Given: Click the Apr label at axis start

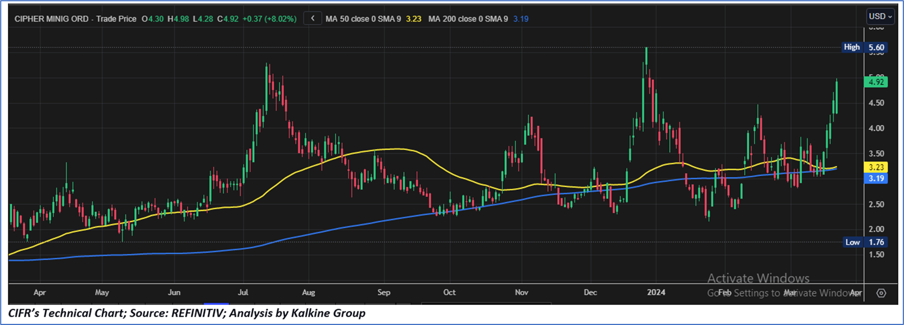Looking at the screenshot, I should click(x=39, y=292).
